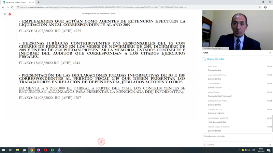273x153 pixels.
Task: Switch to Chrome on the taskbar
Action: (x=31, y=150)
